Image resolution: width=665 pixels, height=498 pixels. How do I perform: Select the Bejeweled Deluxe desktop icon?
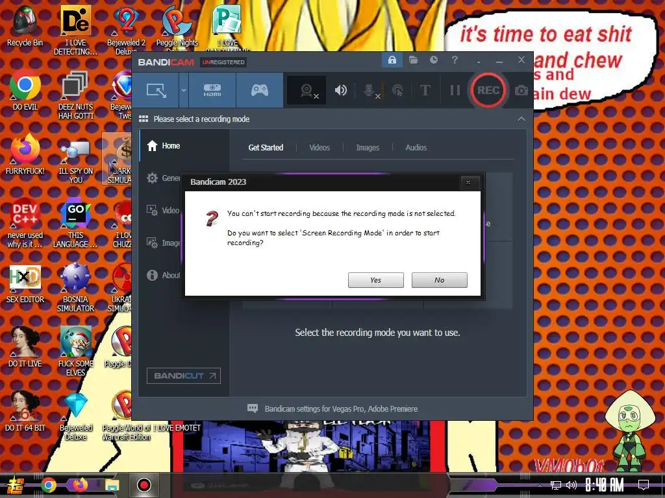[x=75, y=416]
